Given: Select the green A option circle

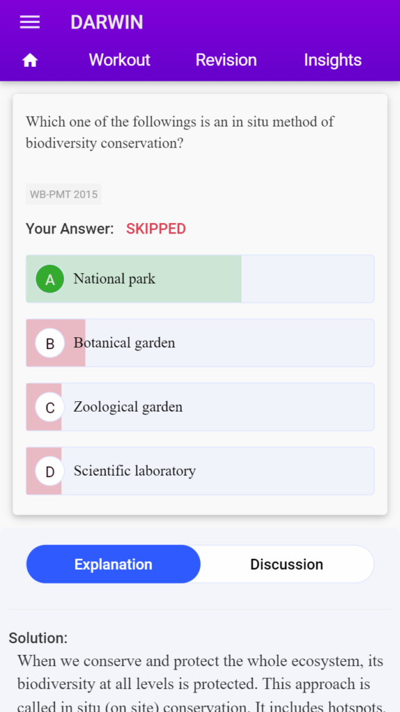Looking at the screenshot, I should click(x=50, y=279).
